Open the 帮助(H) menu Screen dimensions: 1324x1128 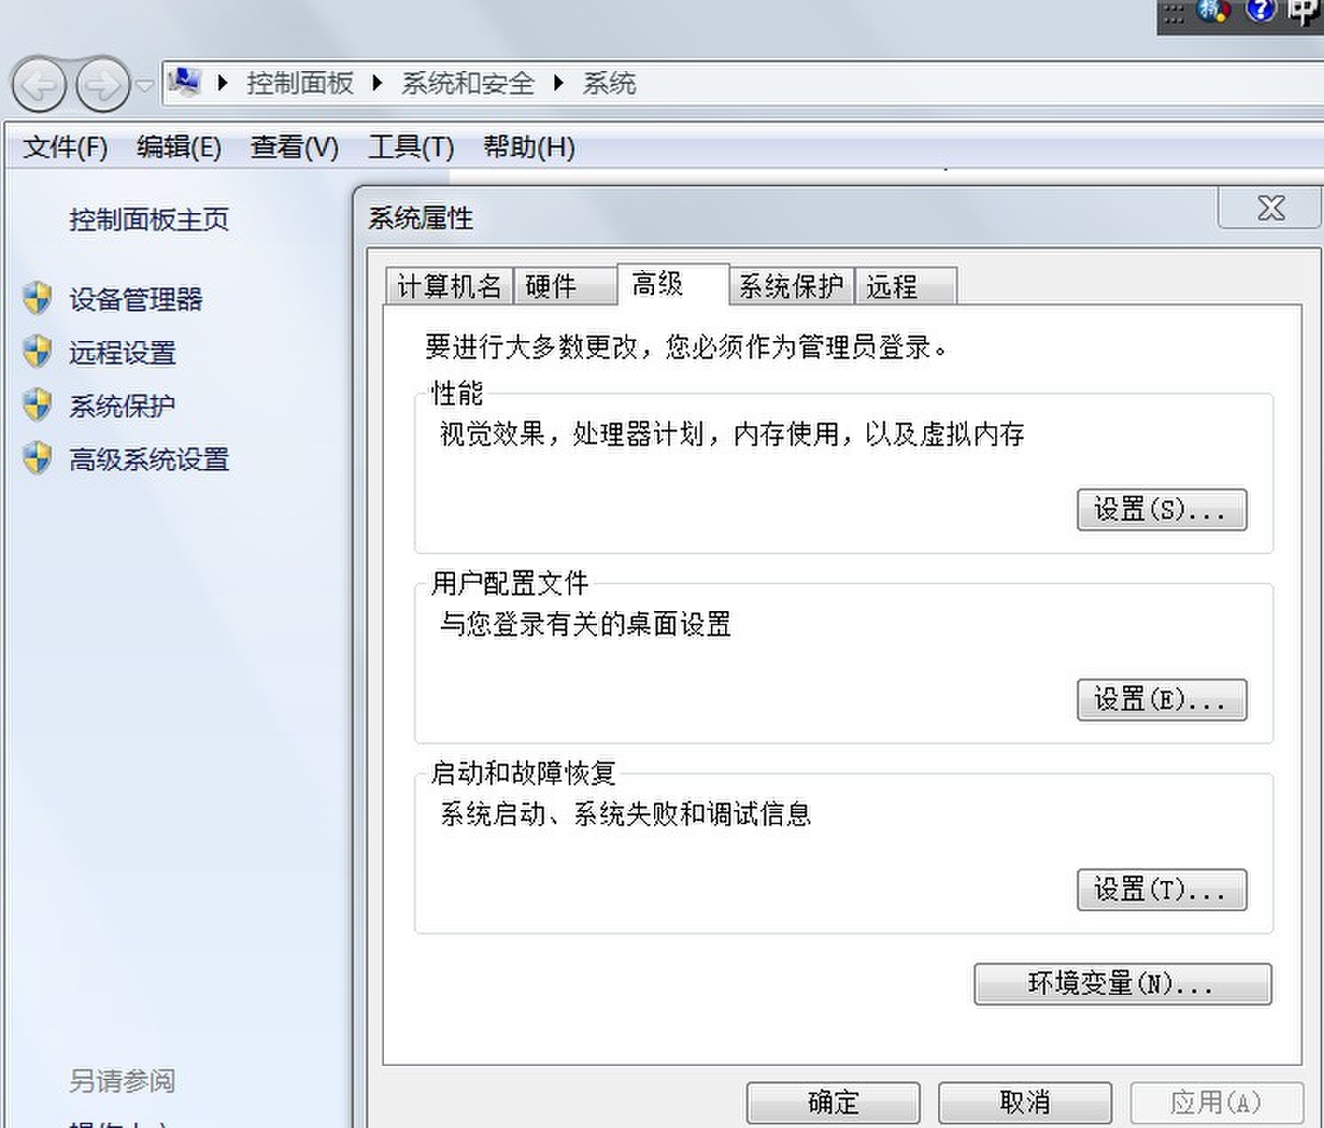(527, 147)
